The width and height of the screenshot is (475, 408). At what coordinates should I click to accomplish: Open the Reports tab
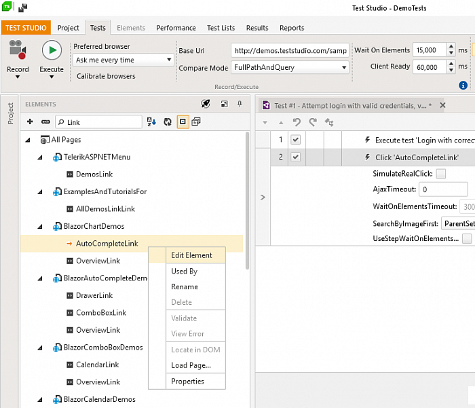292,28
